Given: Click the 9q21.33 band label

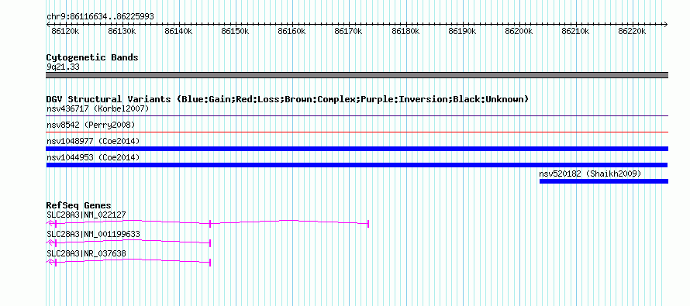Looking at the screenshot, I should [63, 67].
